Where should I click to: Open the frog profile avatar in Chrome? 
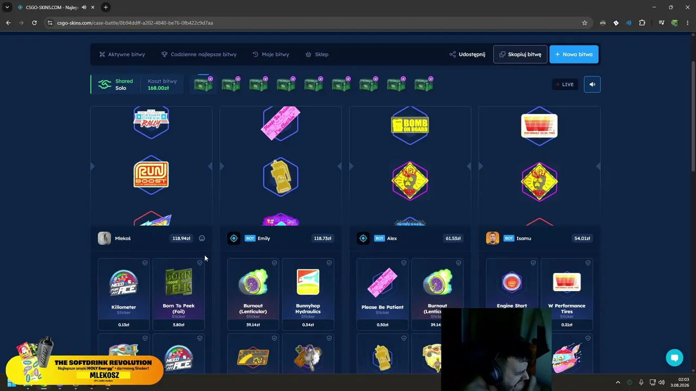[675, 23]
